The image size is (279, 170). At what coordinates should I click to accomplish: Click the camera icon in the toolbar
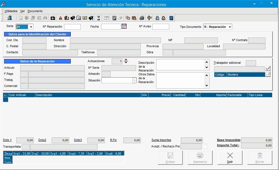53,18
